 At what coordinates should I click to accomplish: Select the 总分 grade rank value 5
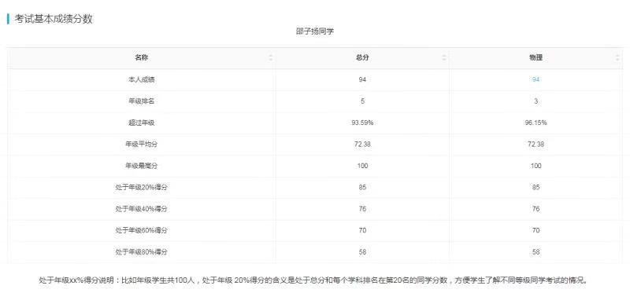click(362, 101)
